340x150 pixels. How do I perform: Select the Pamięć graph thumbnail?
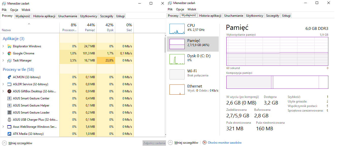[177, 44]
